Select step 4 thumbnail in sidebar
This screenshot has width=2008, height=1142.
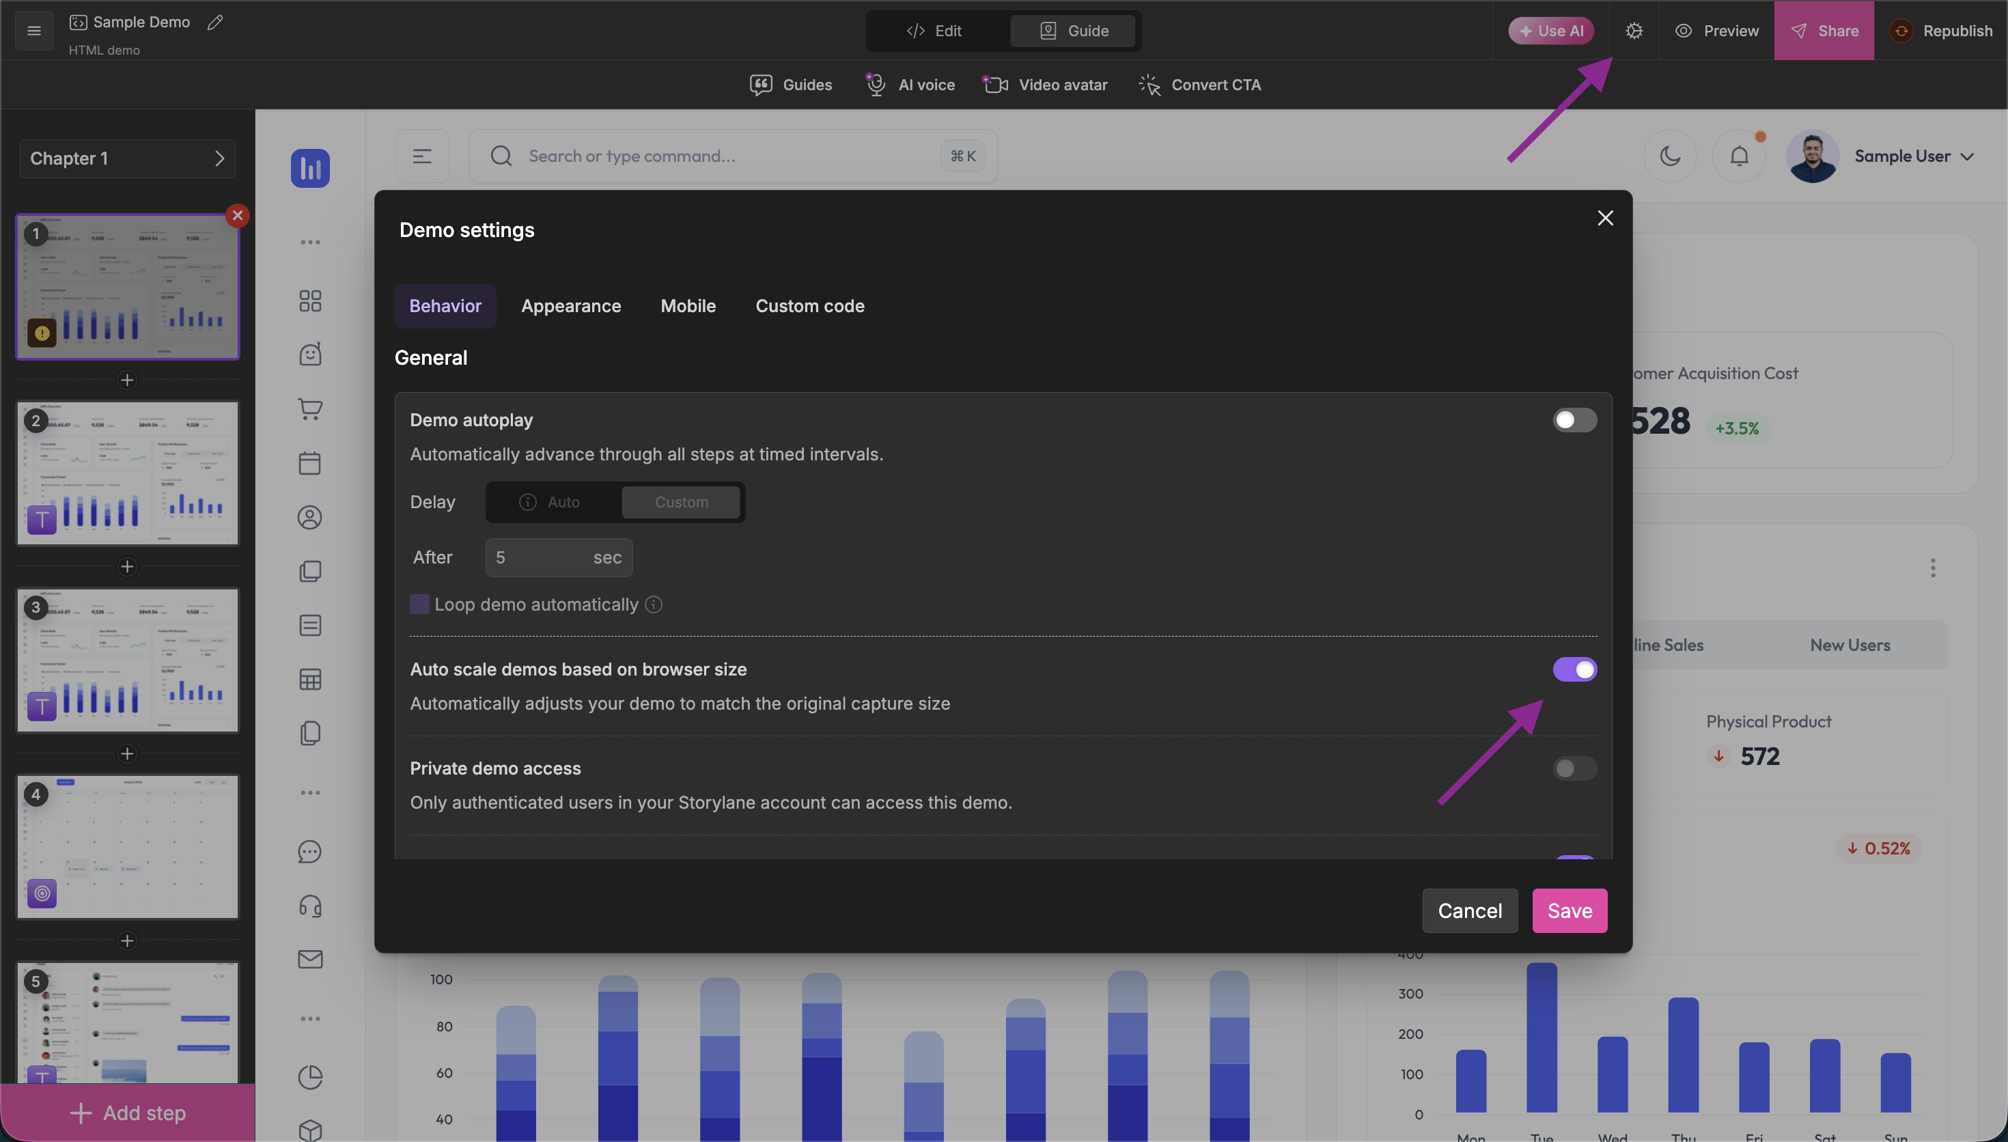[x=127, y=846]
